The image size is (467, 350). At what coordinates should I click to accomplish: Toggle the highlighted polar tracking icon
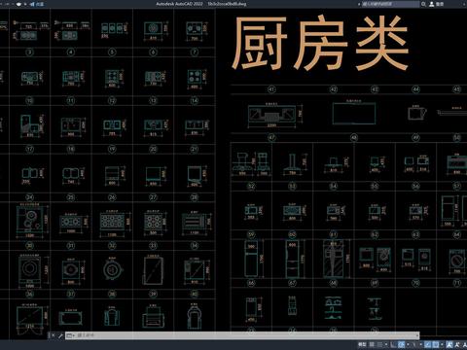401,344
